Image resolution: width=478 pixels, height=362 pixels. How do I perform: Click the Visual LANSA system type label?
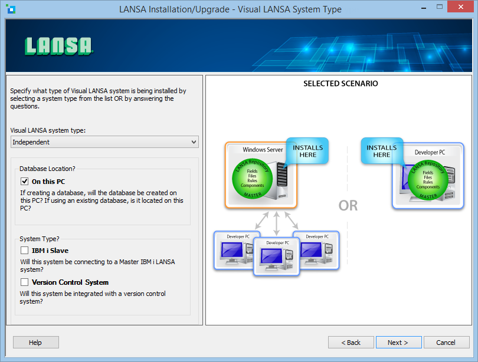tap(48, 130)
